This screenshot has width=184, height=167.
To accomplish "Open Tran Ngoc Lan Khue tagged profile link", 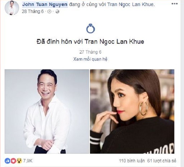I will [x=130, y=5].
